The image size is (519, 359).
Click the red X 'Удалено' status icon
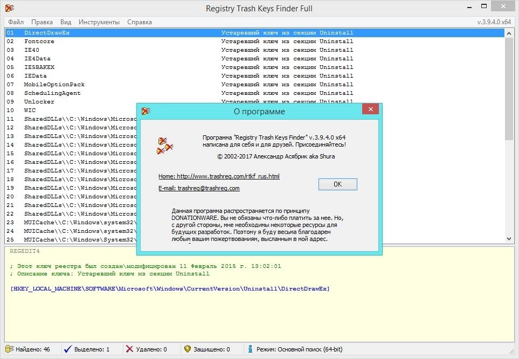click(129, 349)
